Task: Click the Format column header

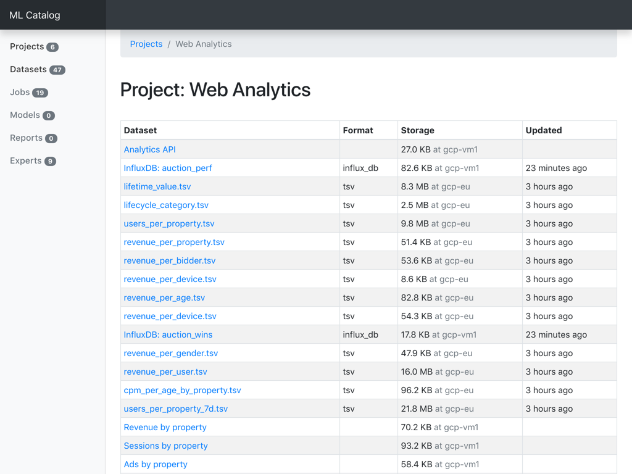Action: (x=369, y=130)
